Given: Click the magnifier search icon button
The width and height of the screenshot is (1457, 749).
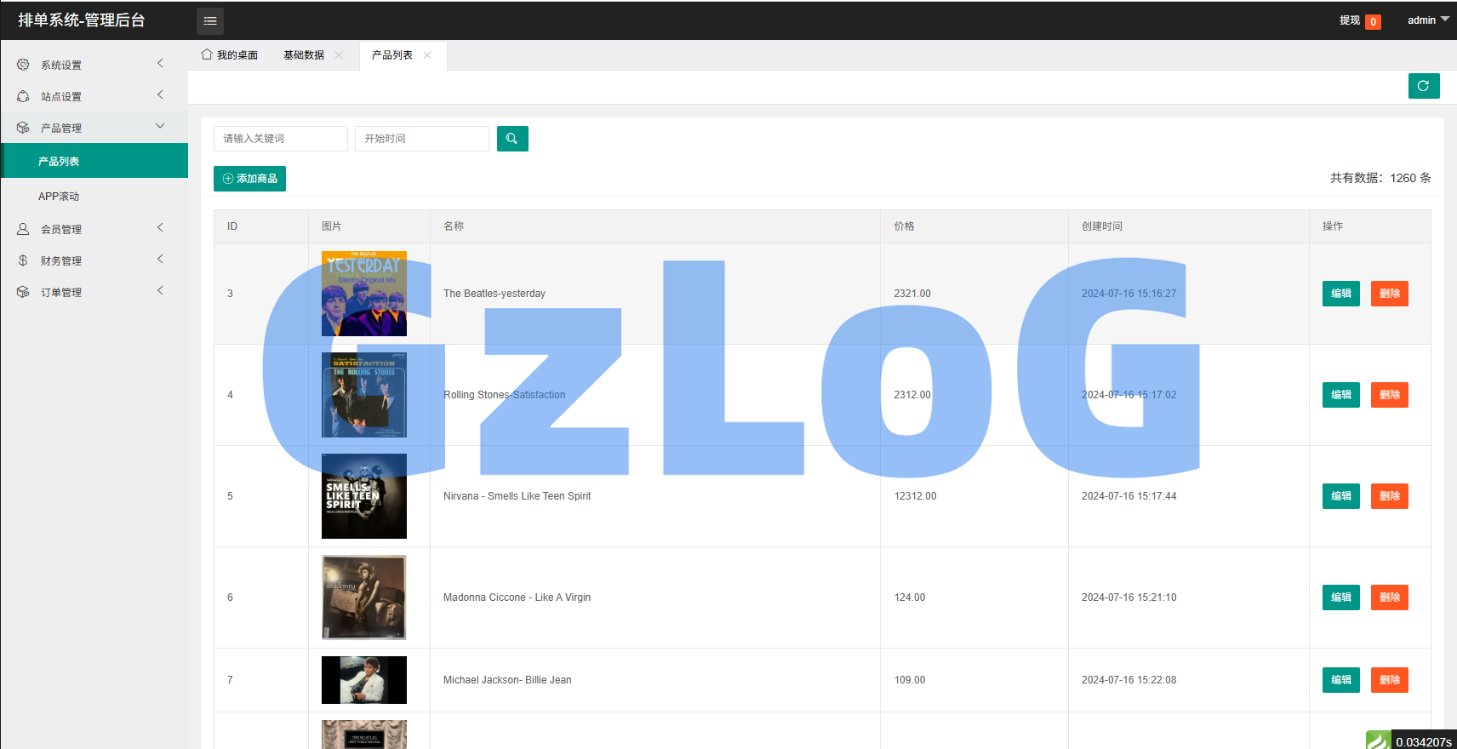Looking at the screenshot, I should pyautogui.click(x=512, y=139).
